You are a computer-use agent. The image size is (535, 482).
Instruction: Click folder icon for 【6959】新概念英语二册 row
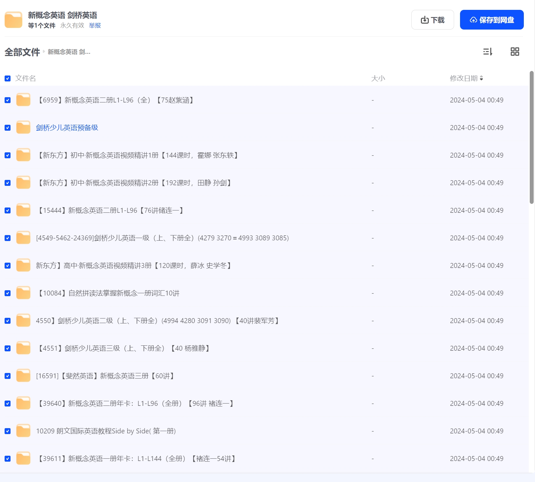pos(23,100)
